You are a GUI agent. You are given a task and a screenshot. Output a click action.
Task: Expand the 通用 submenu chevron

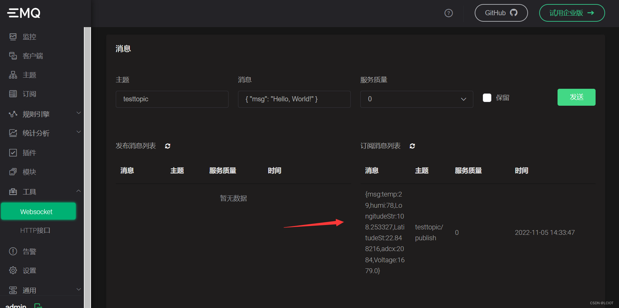(x=78, y=289)
